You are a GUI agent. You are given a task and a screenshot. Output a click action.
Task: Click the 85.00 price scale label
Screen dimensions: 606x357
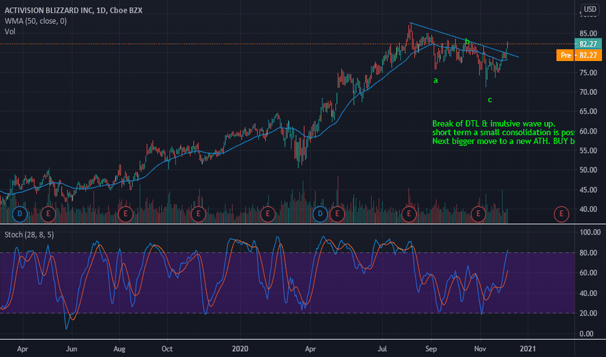tap(588, 34)
